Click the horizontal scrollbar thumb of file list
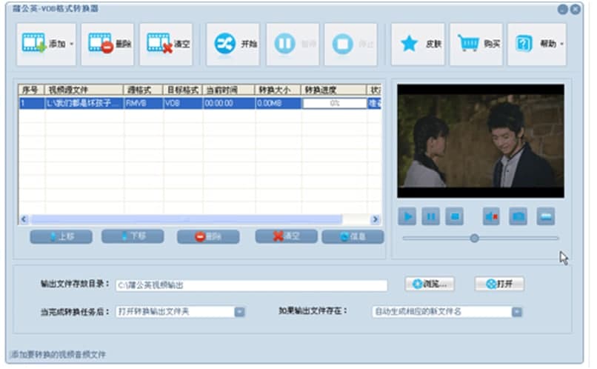597x369 pixels. coord(187,219)
